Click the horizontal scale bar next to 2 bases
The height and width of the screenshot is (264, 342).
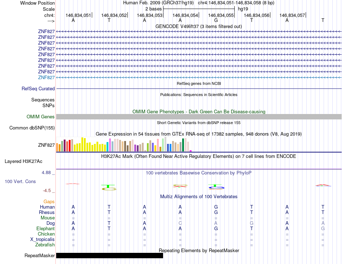click(199, 9)
